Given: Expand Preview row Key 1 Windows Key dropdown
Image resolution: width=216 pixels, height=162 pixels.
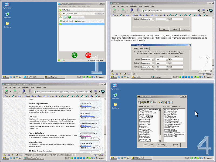Looking at the screenshot, I should 153,59.
